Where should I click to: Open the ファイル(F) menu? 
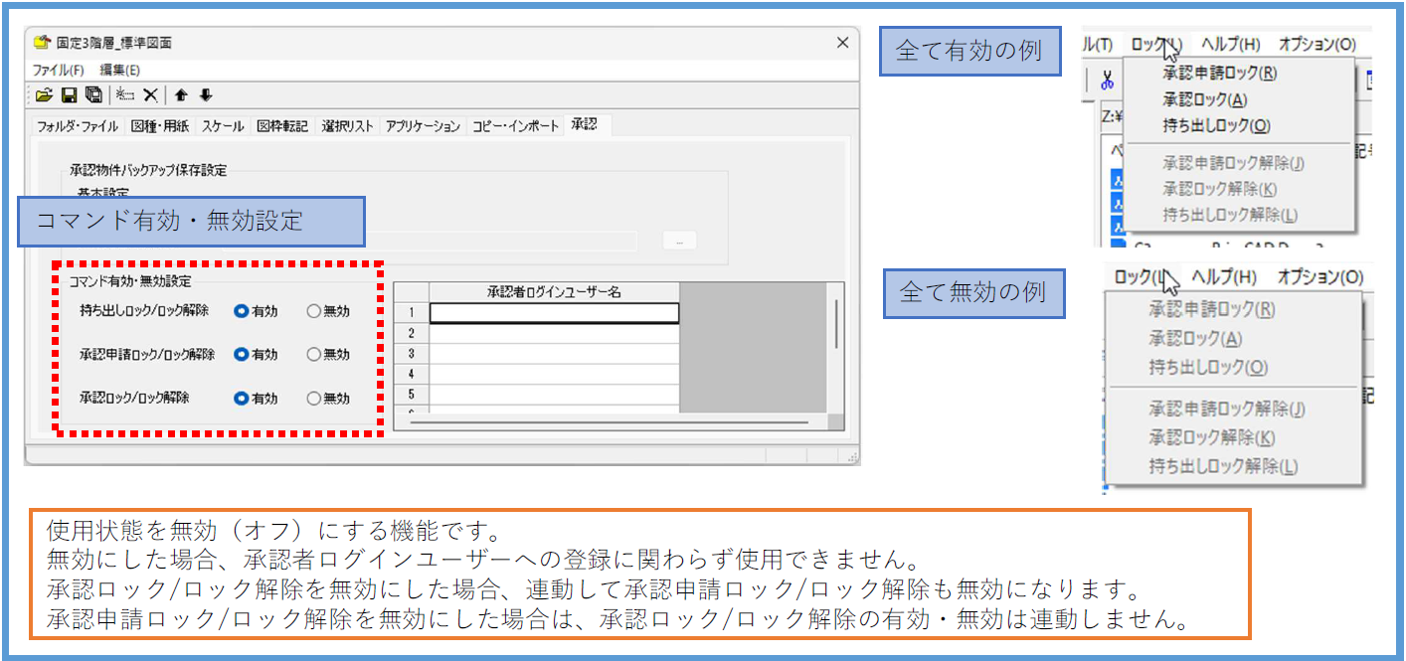58,71
